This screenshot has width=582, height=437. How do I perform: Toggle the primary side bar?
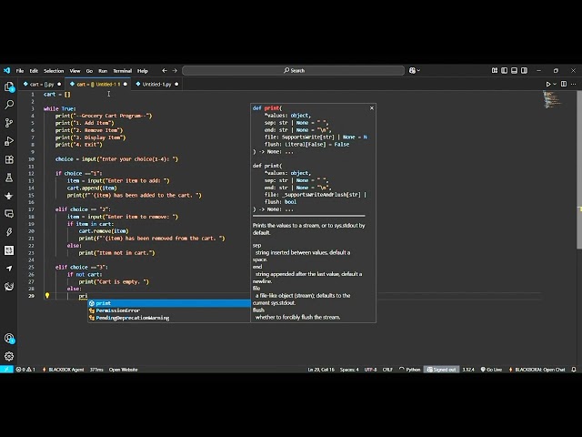[x=504, y=70]
